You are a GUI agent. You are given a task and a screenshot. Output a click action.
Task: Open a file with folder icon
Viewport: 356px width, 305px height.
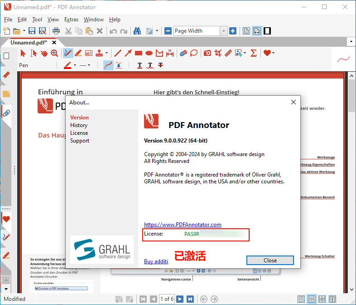(17, 31)
